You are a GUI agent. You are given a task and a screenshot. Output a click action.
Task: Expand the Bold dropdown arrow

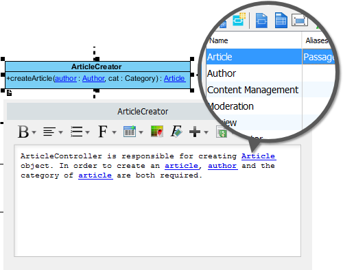tap(34, 132)
